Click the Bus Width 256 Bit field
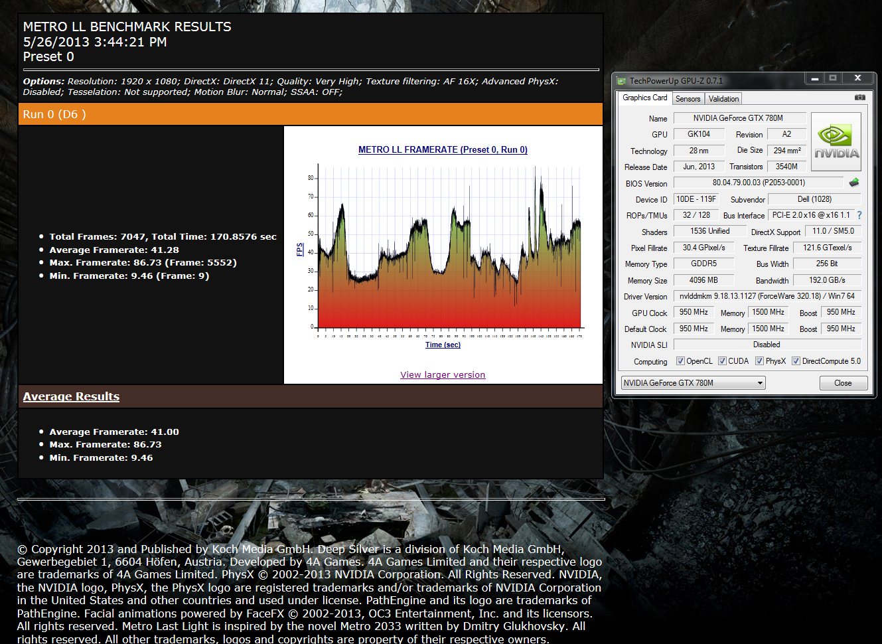Image resolution: width=882 pixels, height=644 pixels. click(x=827, y=264)
